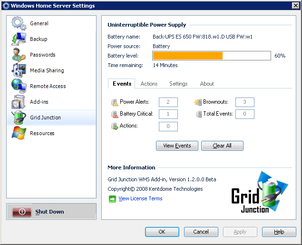The image size is (302, 245).
Task: Click the Passwords user-with-key icon
Action: [19, 55]
